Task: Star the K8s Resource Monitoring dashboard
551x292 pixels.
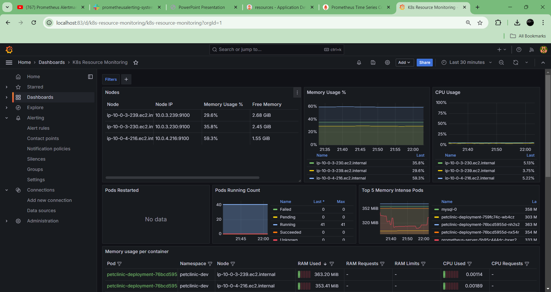Action: 136,62
